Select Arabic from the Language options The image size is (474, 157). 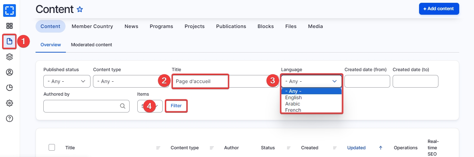point(293,104)
